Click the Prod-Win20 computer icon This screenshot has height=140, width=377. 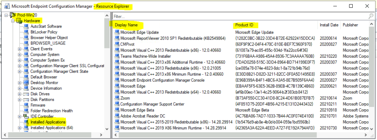[x=13, y=15]
